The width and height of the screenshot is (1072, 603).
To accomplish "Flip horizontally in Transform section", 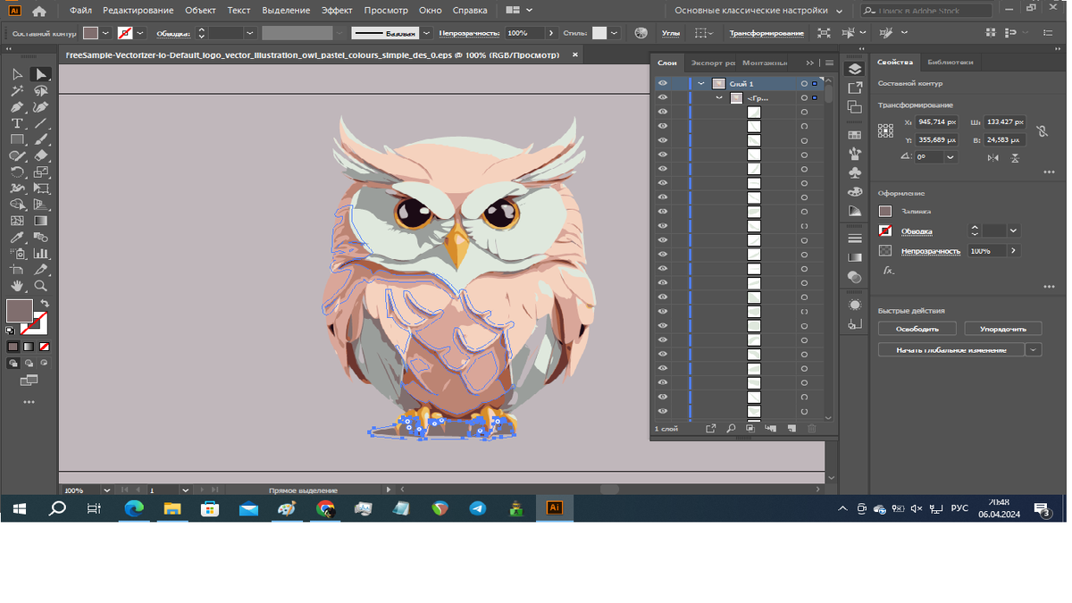I will point(993,157).
